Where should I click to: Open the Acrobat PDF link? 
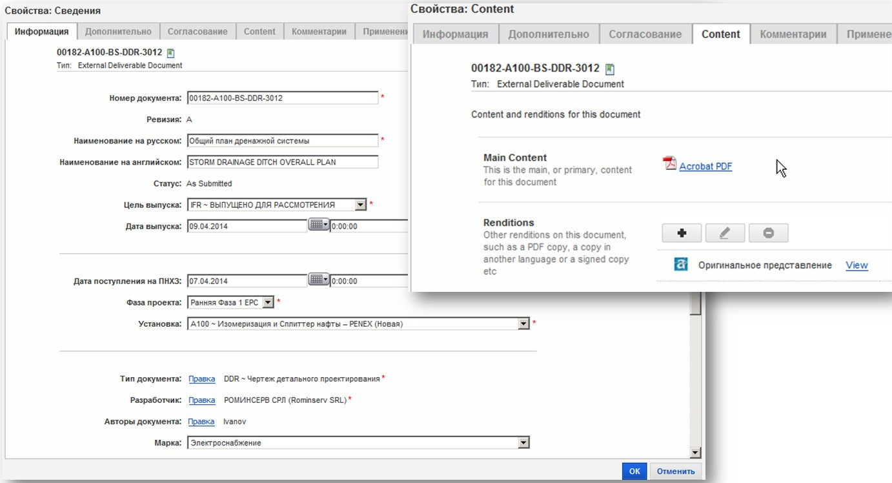point(705,166)
